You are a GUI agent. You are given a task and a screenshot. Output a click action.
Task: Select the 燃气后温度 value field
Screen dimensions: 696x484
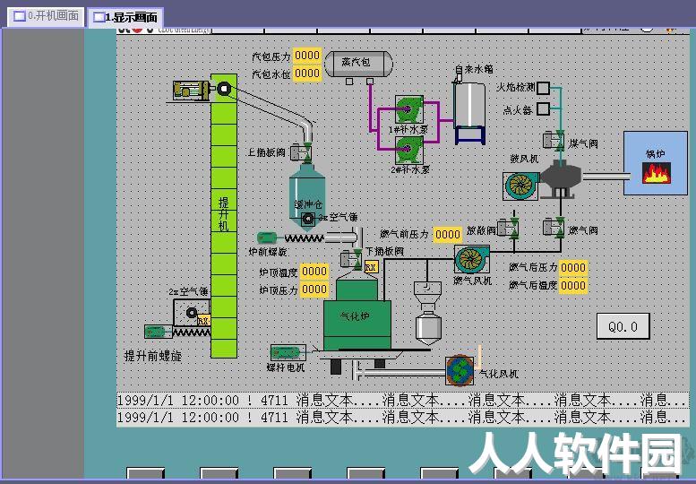(573, 286)
